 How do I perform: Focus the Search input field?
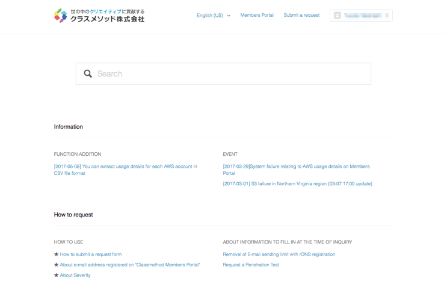(x=232, y=74)
